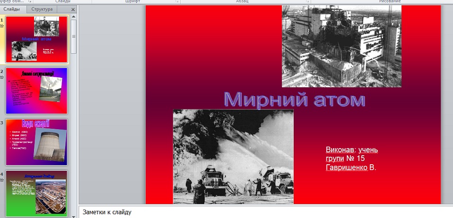Click the scroll-up arrow of thumbnail panel
This screenshot has height=218, width=453.
(74, 17)
